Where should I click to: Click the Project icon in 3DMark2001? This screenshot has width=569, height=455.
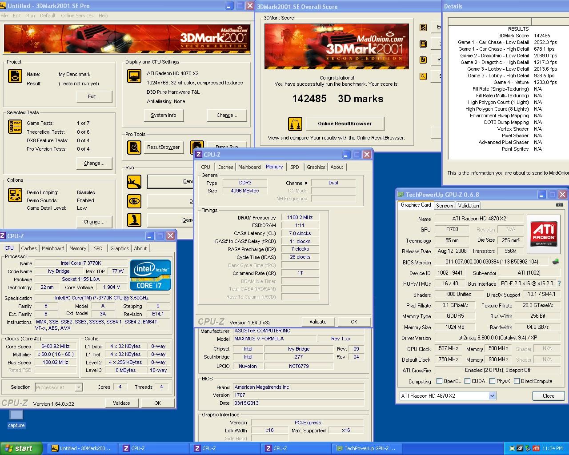pyautogui.click(x=15, y=76)
